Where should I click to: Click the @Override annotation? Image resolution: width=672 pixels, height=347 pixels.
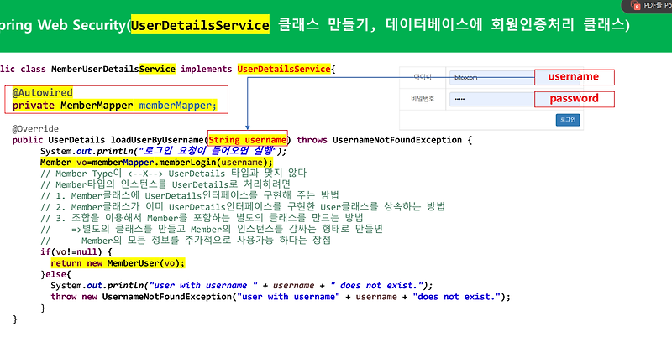pos(35,129)
